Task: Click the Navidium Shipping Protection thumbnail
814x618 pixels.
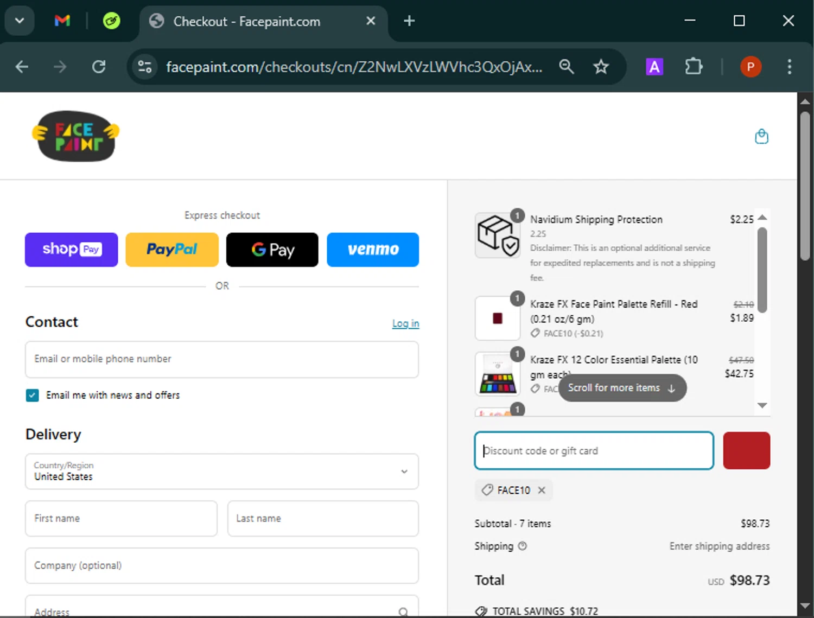Action: pyautogui.click(x=498, y=235)
